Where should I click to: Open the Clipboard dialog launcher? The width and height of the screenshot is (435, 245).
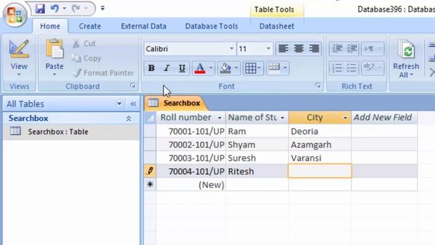[133, 86]
